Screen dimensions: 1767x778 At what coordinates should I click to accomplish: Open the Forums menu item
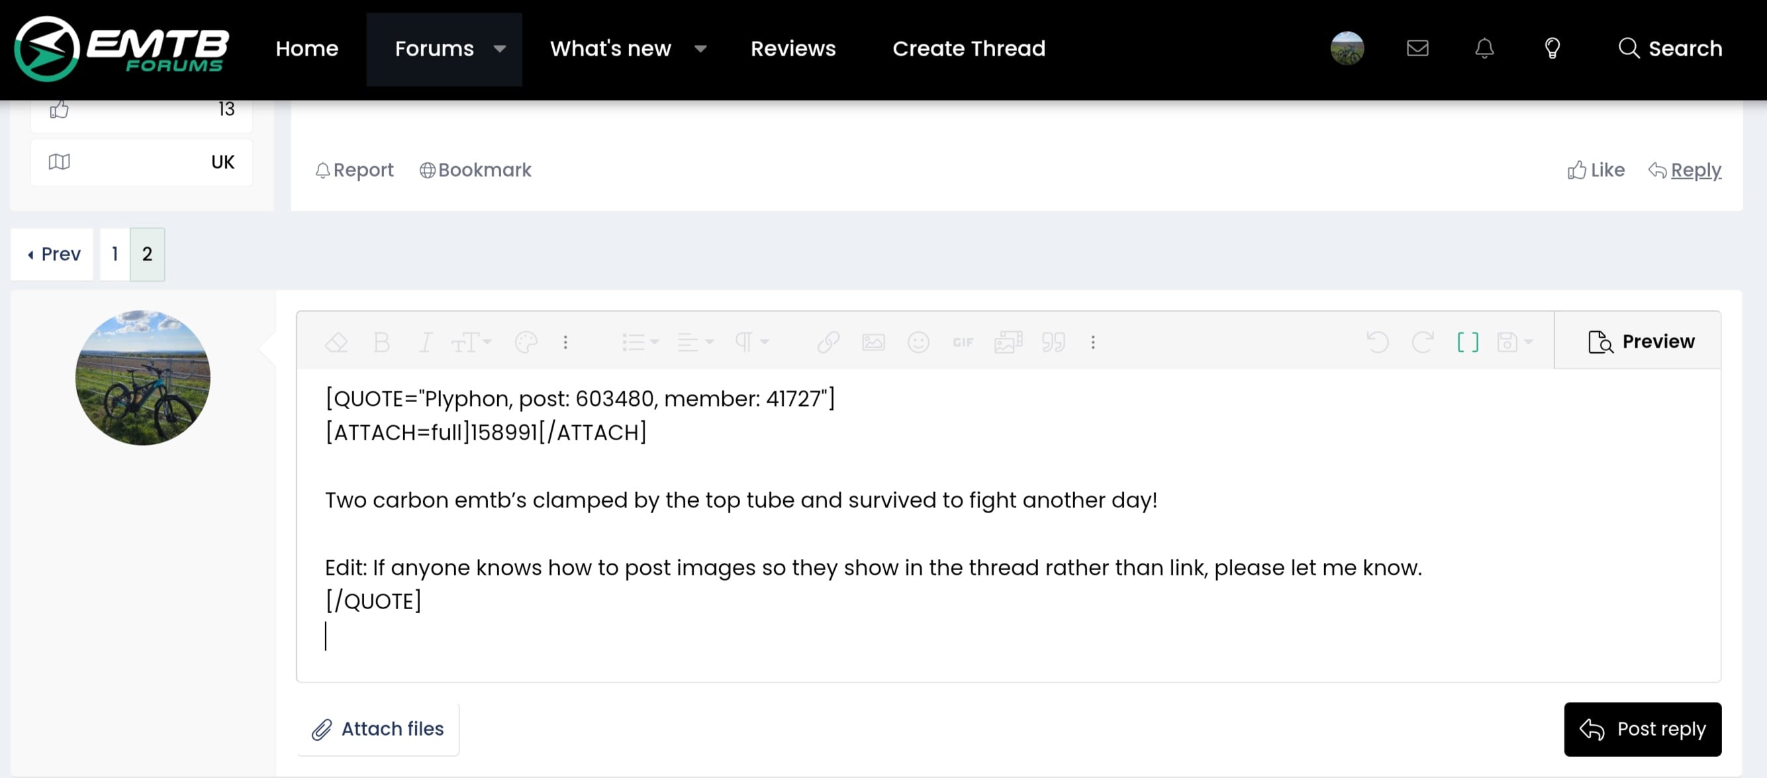434,49
